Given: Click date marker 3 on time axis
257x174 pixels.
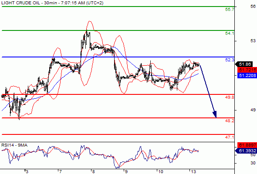Looking at the screenshot, I should click(x=27, y=171).
